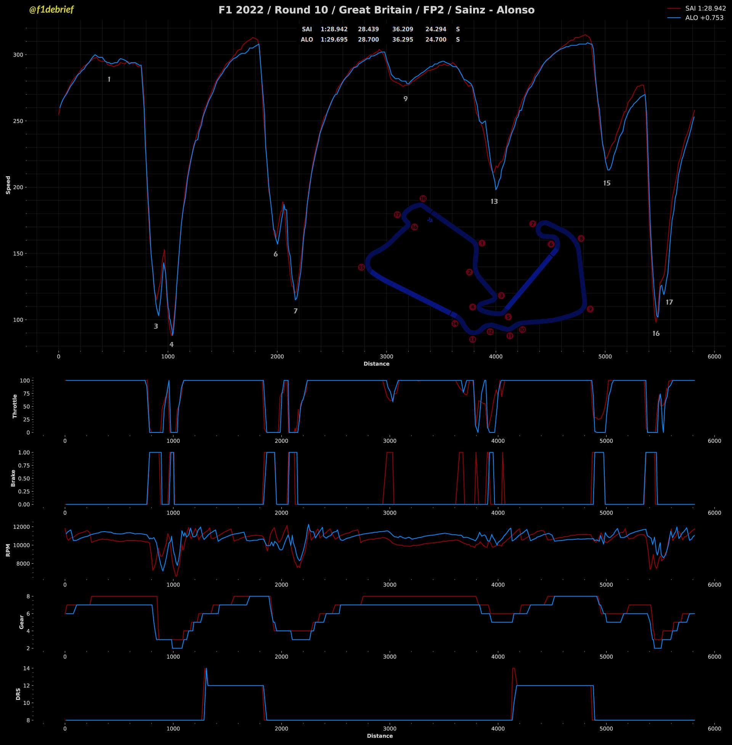Image resolution: width=732 pixels, height=745 pixels.
Task: Click the @f1debrief handle text
Action: [x=51, y=10]
